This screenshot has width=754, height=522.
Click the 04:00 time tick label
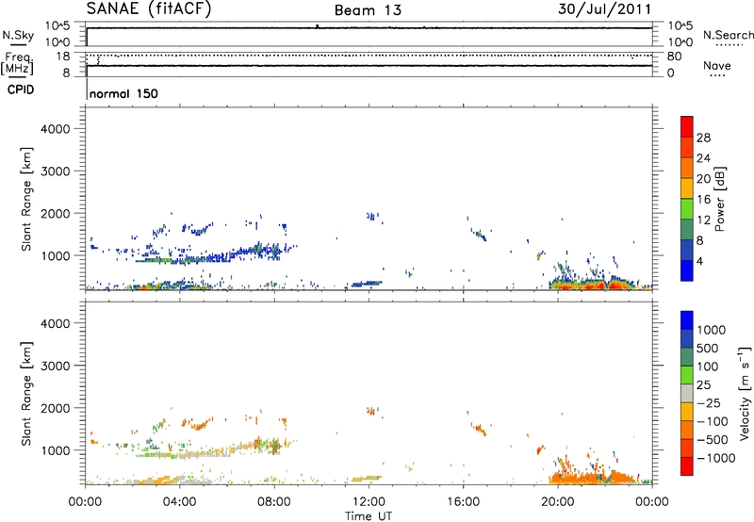pos(179,502)
